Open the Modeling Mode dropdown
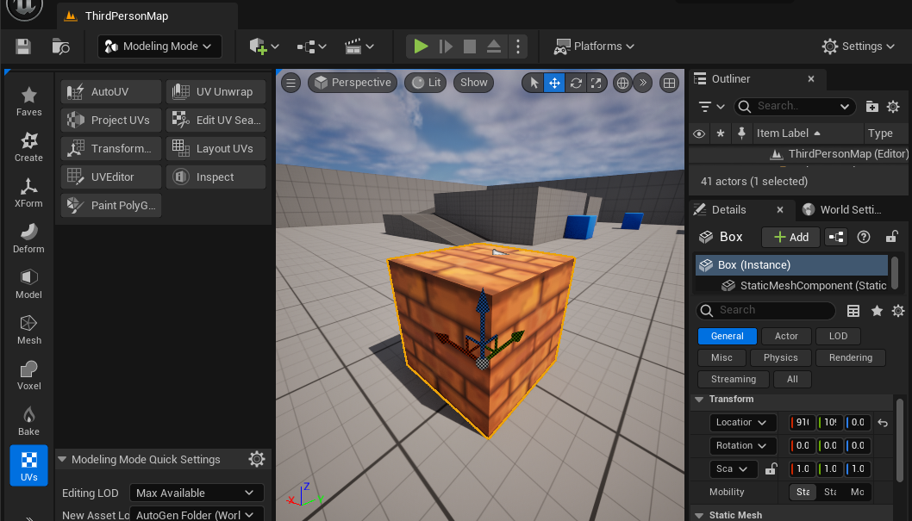The image size is (912, 521). [x=160, y=47]
